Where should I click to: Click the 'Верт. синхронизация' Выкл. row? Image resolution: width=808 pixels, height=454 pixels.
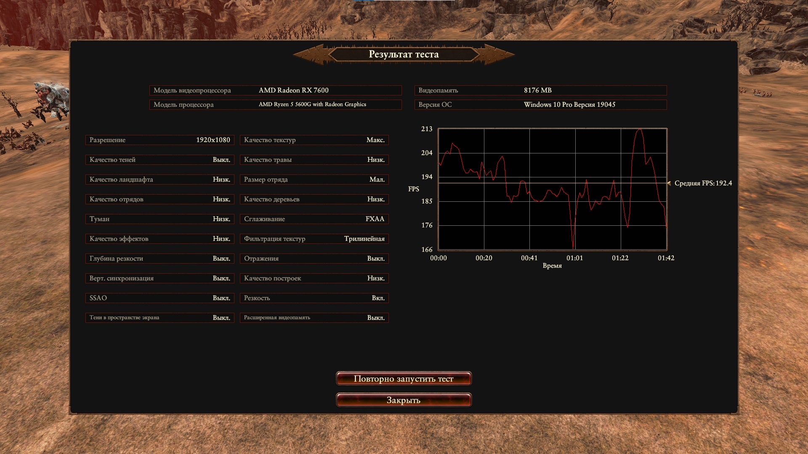[x=159, y=278]
